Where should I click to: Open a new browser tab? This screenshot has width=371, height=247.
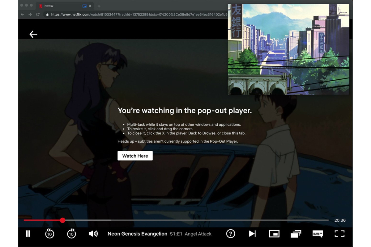99,6
